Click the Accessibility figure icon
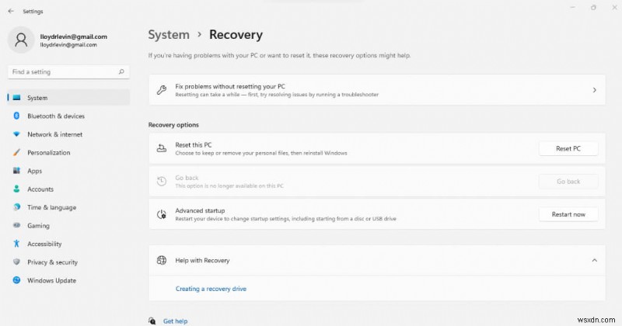Image resolution: width=622 pixels, height=326 pixels. click(x=16, y=244)
